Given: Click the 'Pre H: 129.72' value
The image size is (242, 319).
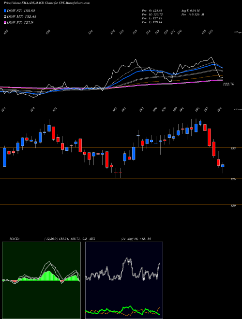Looking at the screenshot, I should tap(152, 14).
